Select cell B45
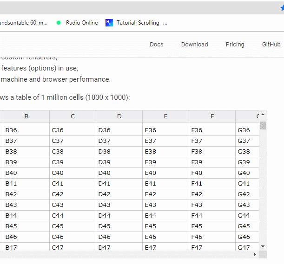The height and width of the screenshot is (264, 284). [x=26, y=226]
